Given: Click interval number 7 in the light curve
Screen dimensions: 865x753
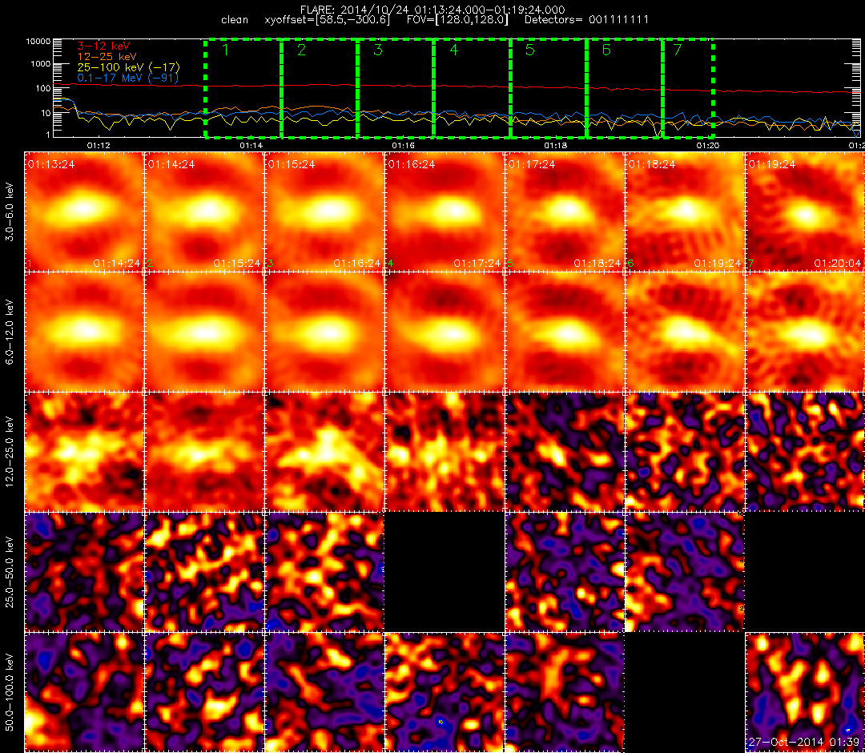Looking at the screenshot, I should click(678, 50).
